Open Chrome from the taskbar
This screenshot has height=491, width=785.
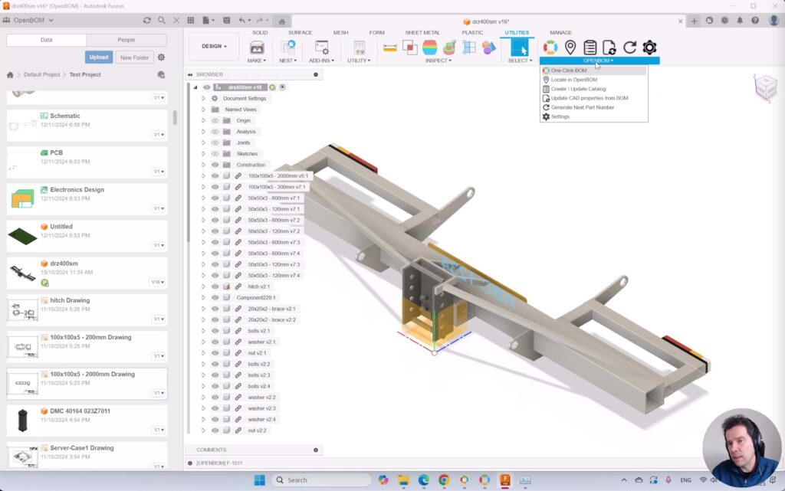pyautogui.click(x=444, y=480)
